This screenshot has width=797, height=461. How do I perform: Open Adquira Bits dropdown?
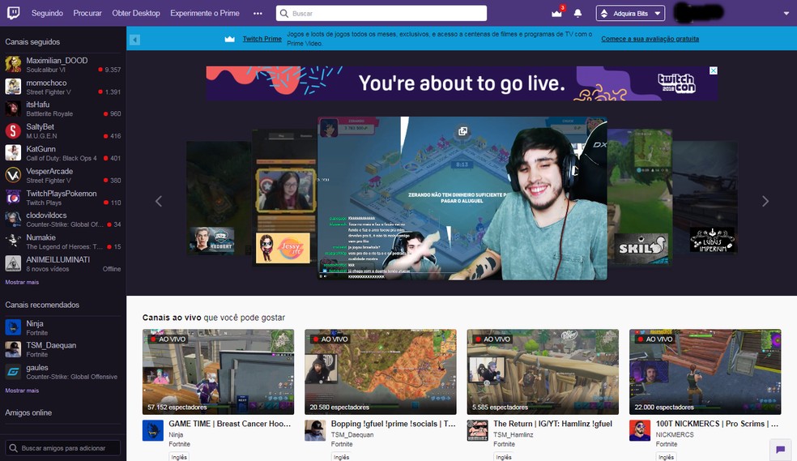pyautogui.click(x=630, y=13)
